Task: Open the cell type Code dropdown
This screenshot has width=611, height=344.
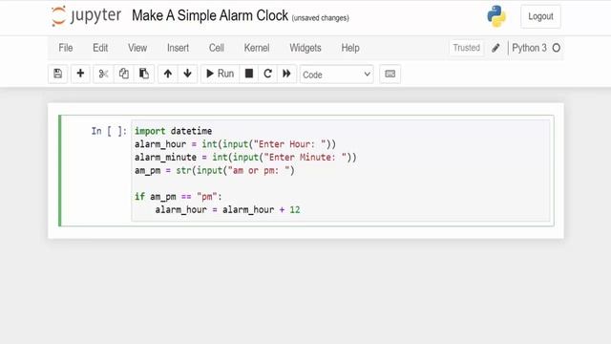Action: 337,75
